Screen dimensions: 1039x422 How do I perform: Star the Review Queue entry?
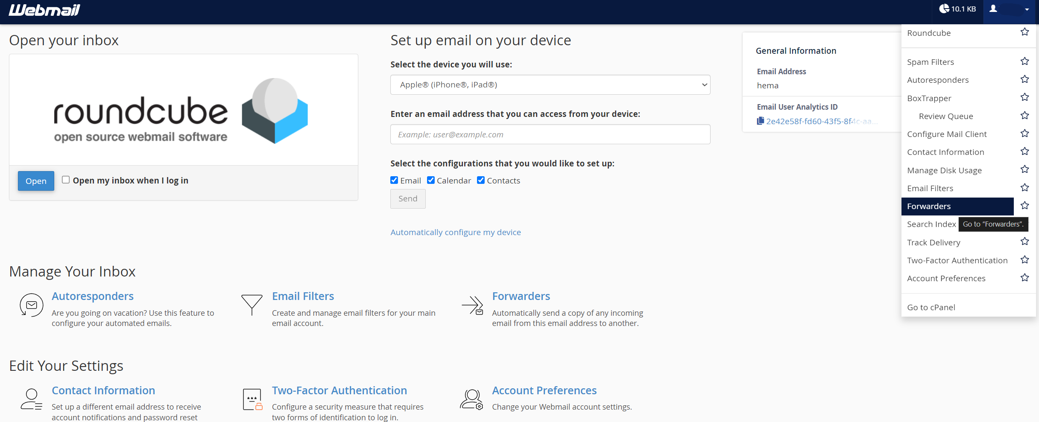(1024, 115)
